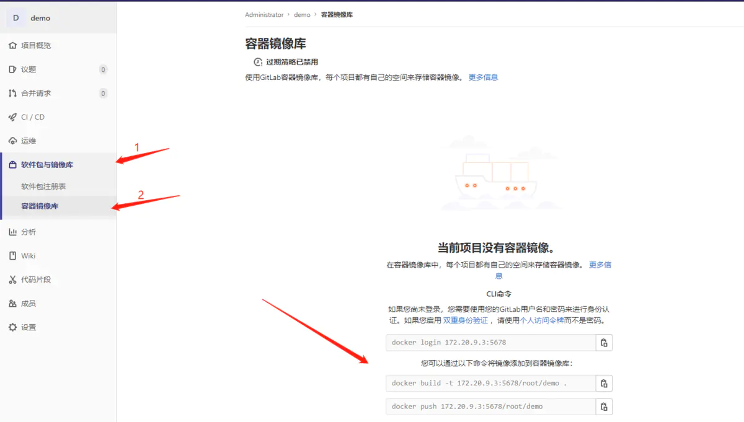
Task: Open 分析 in the sidebar
Action: pos(29,232)
